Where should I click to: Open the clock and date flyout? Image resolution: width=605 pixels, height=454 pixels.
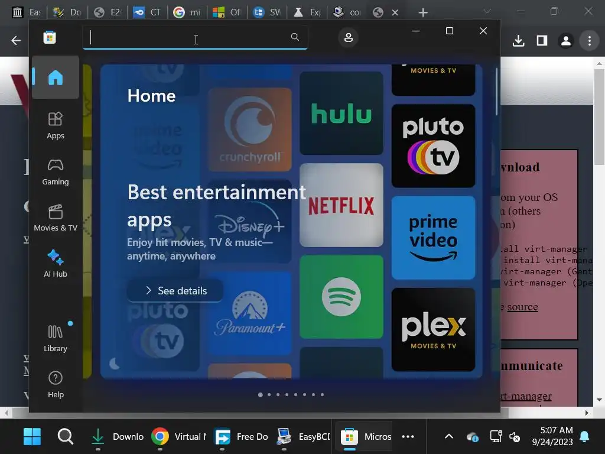click(552, 436)
